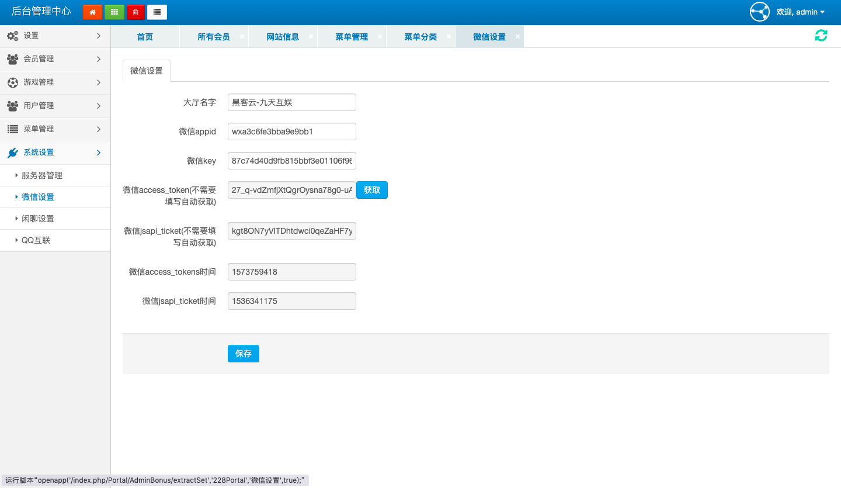
Task: Click the green grid icon button
Action: pos(114,12)
